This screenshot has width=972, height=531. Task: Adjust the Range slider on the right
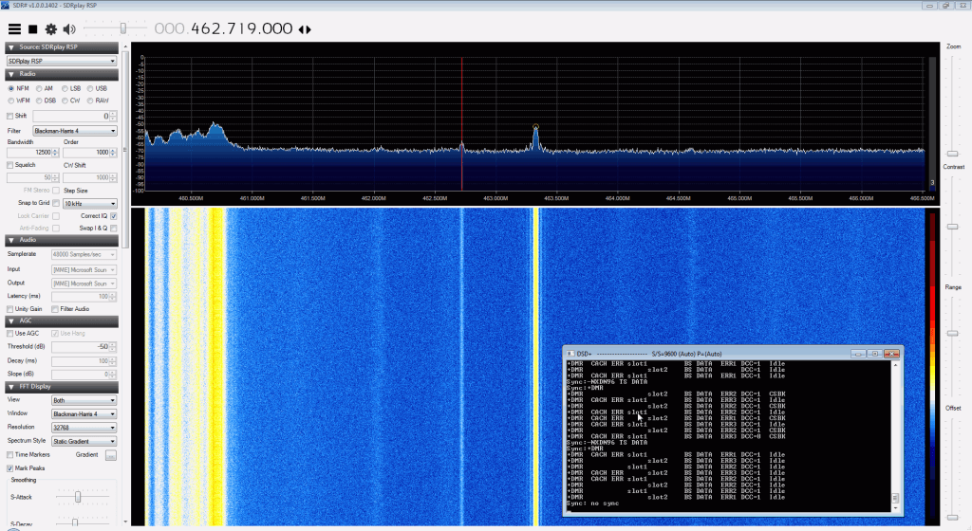953,334
